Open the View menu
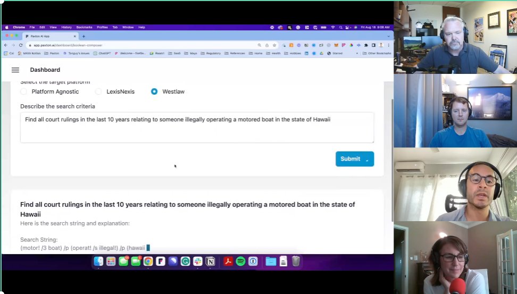517x294 pixels. 53,27
